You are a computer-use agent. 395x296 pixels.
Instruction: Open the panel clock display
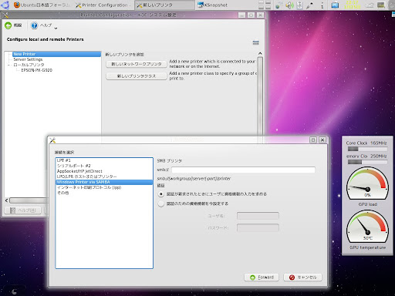(352, 5)
